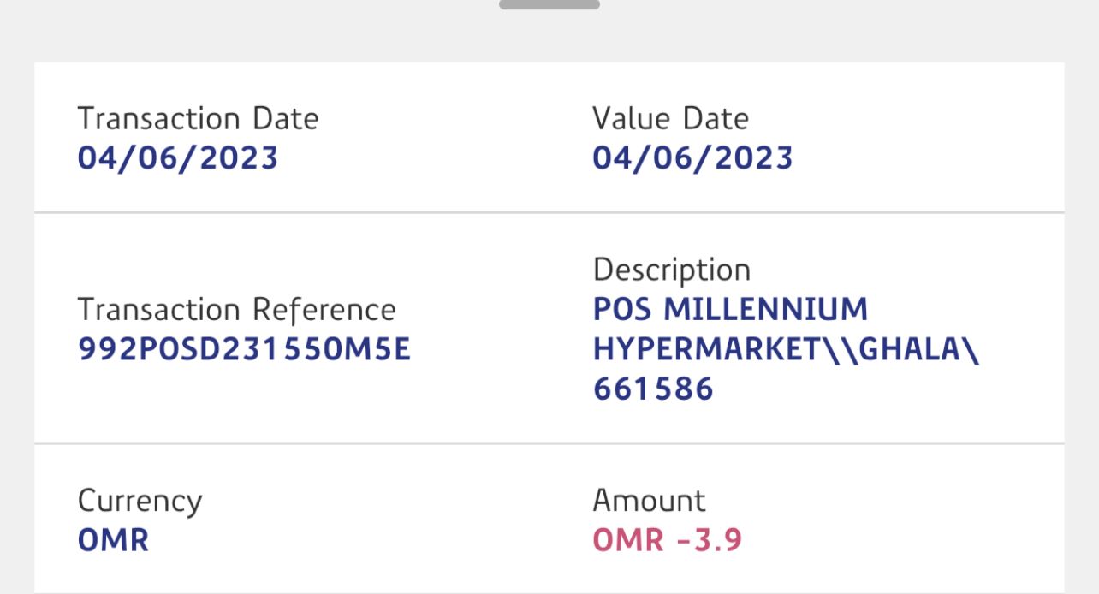This screenshot has height=594, width=1099.
Task: Tap the bottom sheet drag handle
Action: tap(549, 4)
